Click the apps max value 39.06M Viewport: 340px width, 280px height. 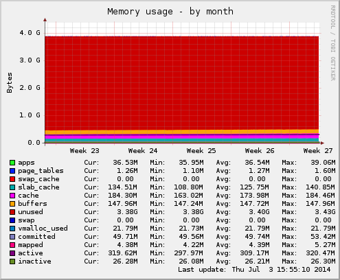click(x=323, y=163)
